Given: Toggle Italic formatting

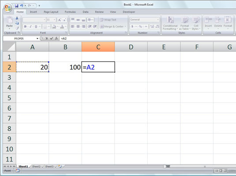Looking at the screenshot, I should click(30, 26).
